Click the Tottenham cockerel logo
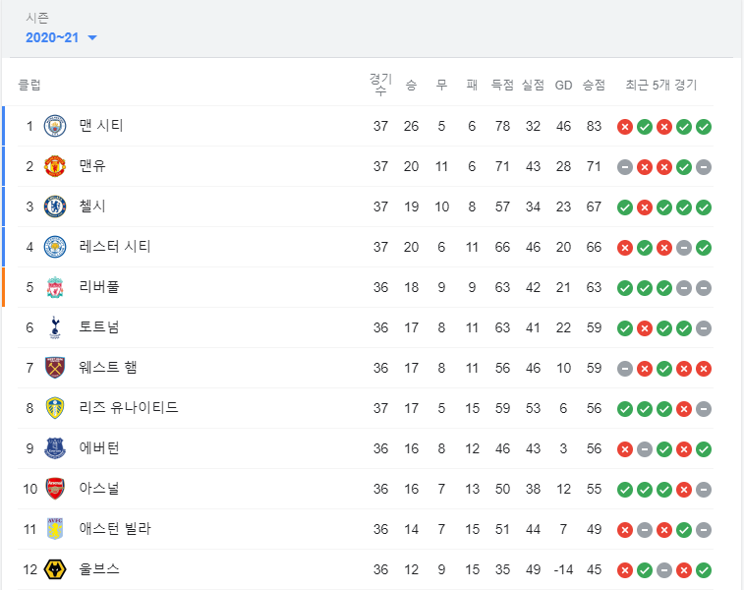The height and width of the screenshot is (590, 744). click(x=55, y=327)
